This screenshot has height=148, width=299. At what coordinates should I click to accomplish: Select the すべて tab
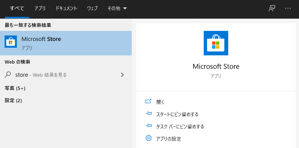[x=17, y=9]
